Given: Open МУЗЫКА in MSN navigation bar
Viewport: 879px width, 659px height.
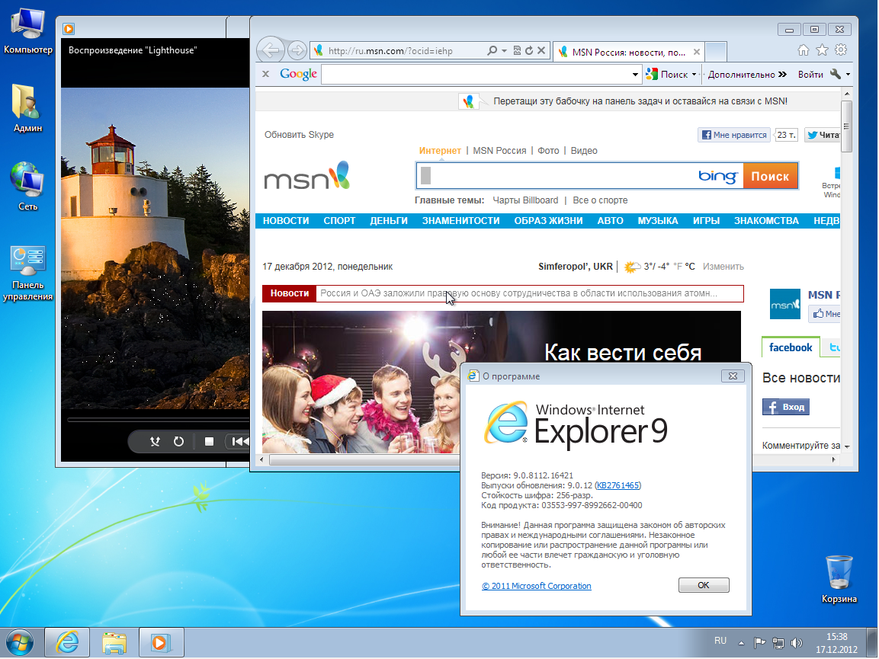Looking at the screenshot, I should click(x=658, y=221).
